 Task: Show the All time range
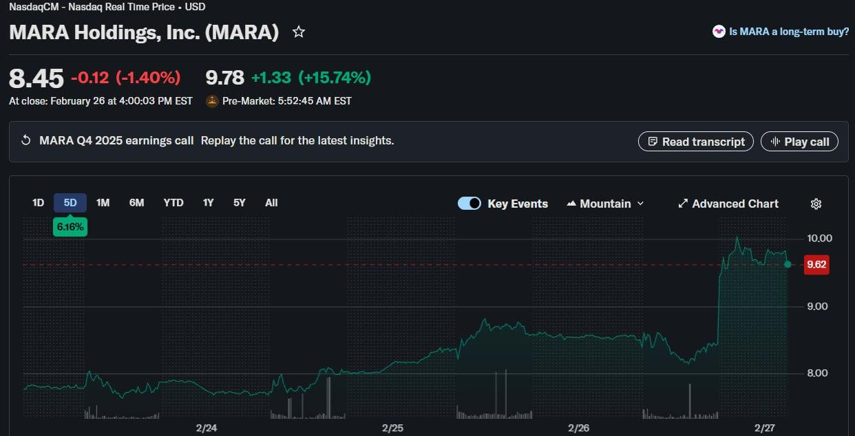click(271, 203)
